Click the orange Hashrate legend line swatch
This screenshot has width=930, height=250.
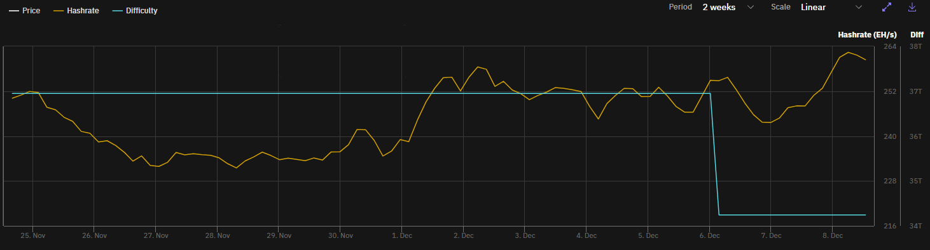pos(58,11)
